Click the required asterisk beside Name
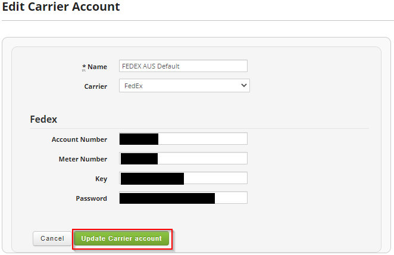The image size is (394, 255). (x=84, y=67)
